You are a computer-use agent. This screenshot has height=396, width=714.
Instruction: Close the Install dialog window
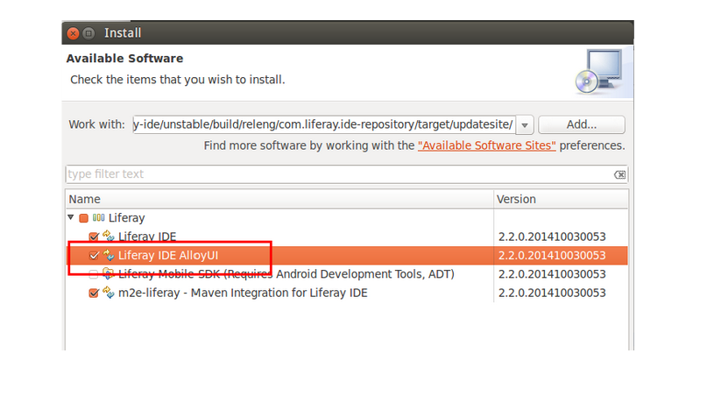[x=73, y=33]
